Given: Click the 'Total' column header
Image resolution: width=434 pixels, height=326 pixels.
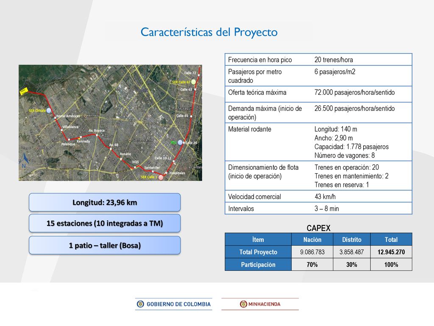Looking at the screenshot, I should pyautogui.click(x=391, y=239).
